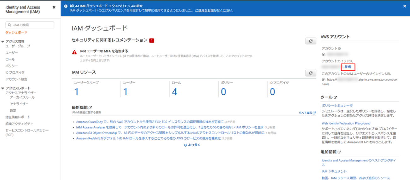Open external link icon beside ツール

(335, 98)
